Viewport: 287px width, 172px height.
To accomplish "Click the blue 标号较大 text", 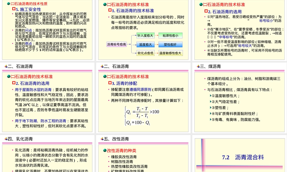I will pos(245,46).
